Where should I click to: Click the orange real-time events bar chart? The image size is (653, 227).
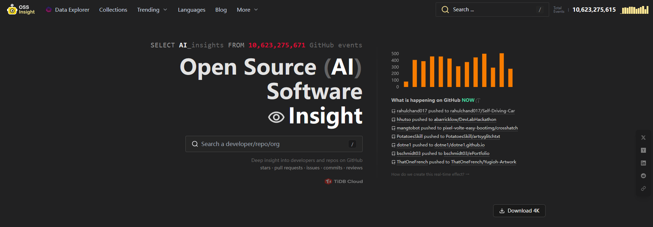452,70
